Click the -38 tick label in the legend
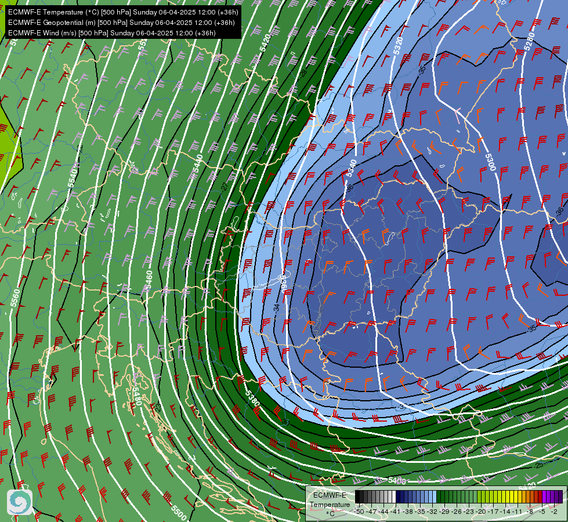The width and height of the screenshot is (568, 522). click(408, 512)
